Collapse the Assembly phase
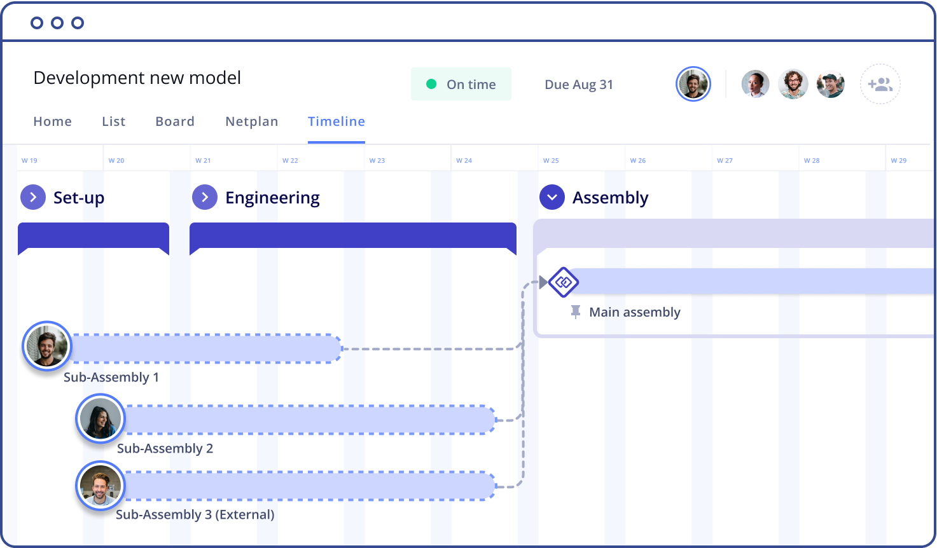 pyautogui.click(x=552, y=197)
